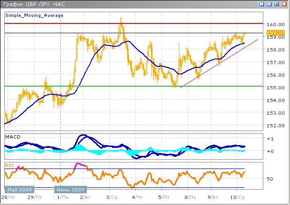This screenshot has height=205, width=290.
Task: Click the 152.00 price axis label
Action: pos(275,125)
